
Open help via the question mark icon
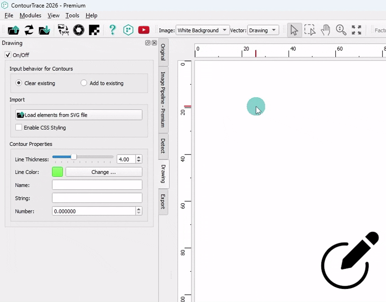tap(112, 30)
